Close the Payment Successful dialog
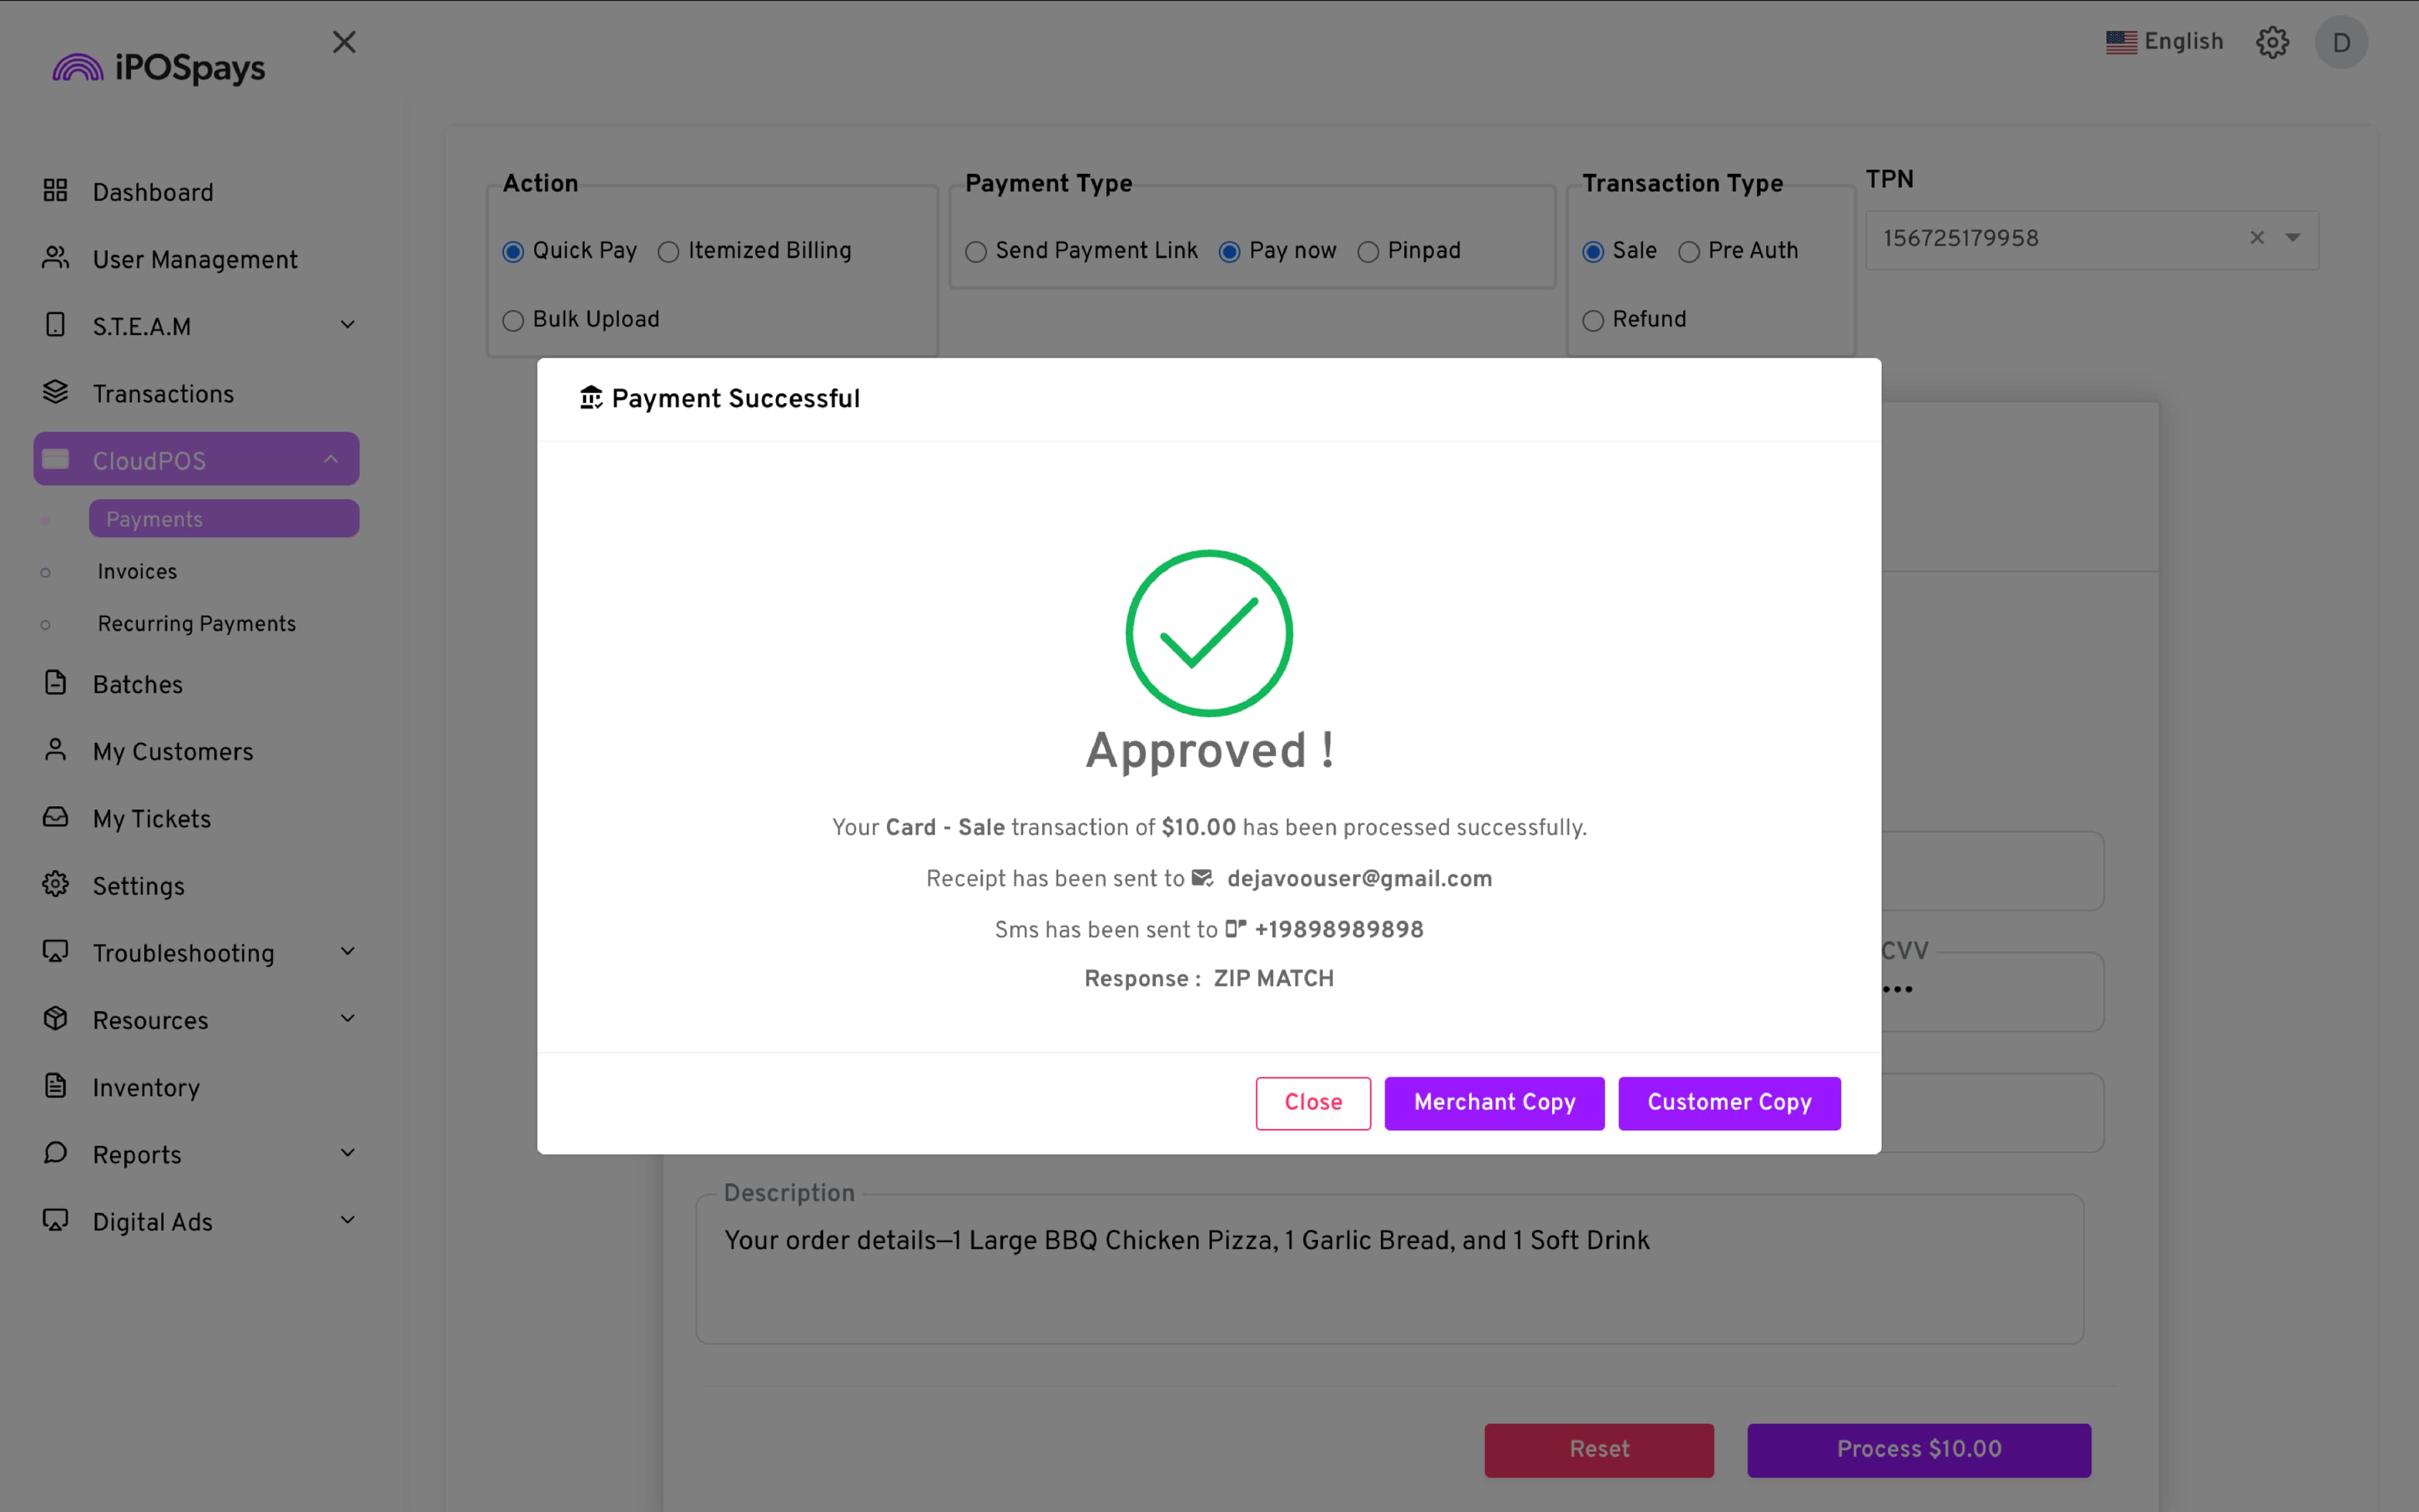 pos(1312,1102)
